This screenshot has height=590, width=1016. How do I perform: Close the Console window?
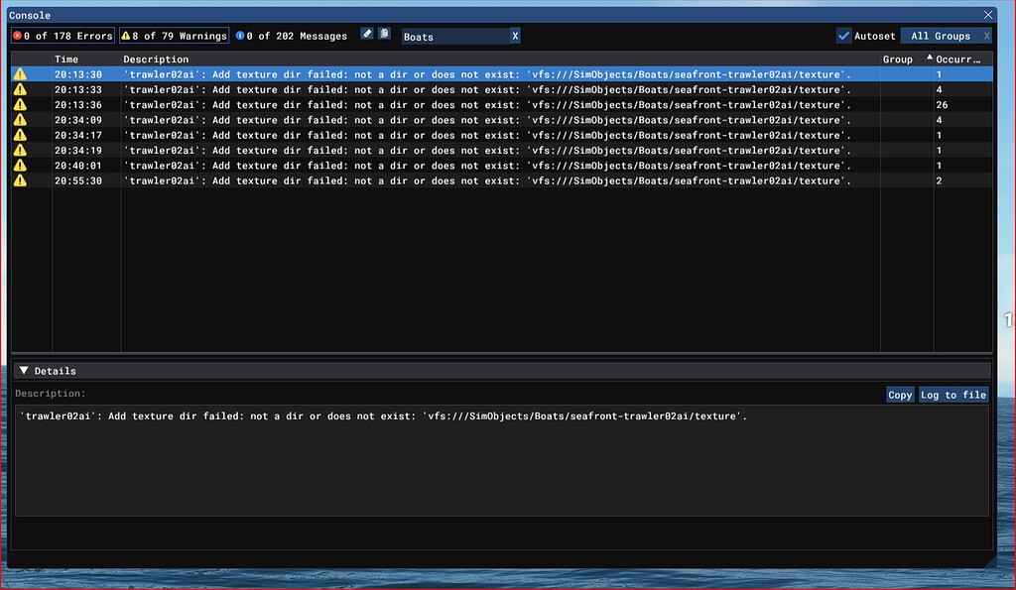(x=987, y=15)
